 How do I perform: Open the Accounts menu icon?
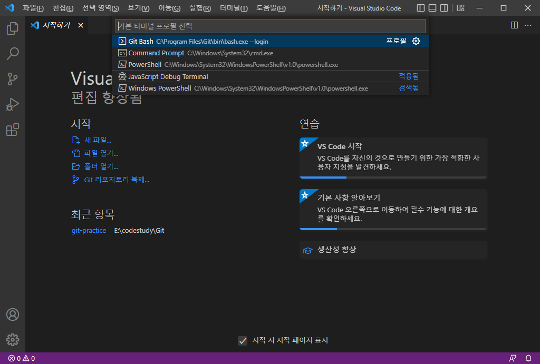click(13, 314)
